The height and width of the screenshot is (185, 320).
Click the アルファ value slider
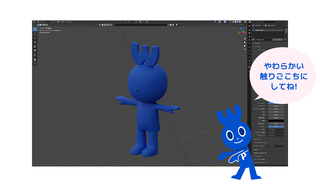point(276,127)
